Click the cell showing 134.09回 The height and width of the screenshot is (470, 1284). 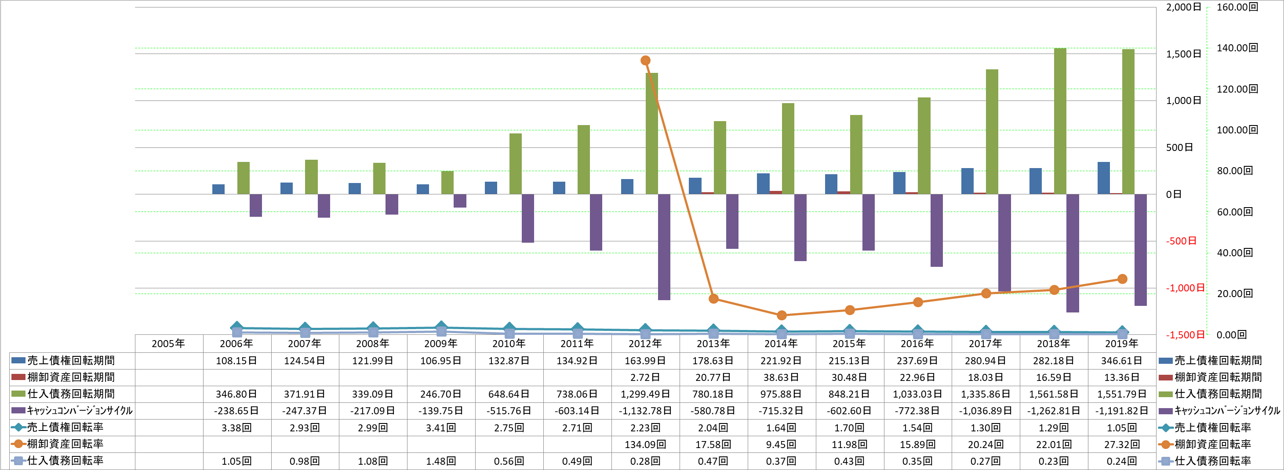pyautogui.click(x=645, y=444)
